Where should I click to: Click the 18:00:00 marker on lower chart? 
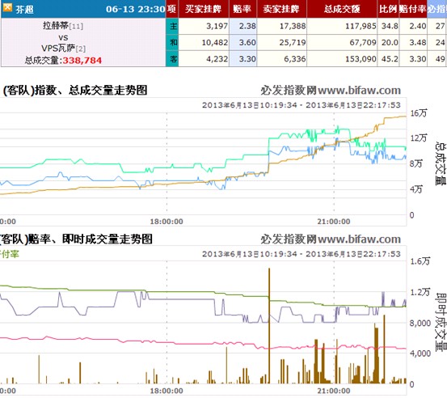point(167,391)
